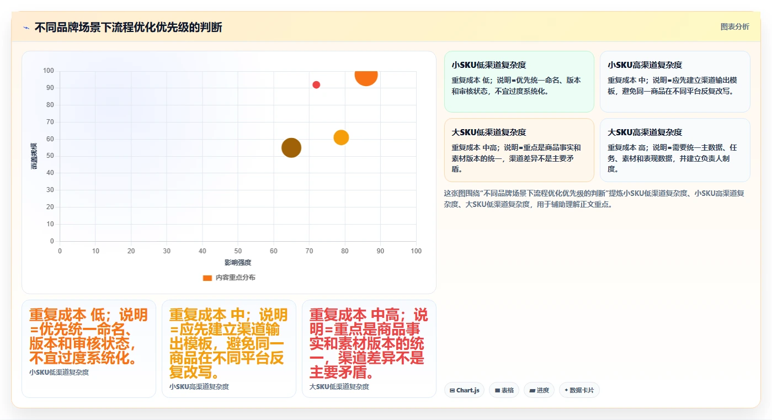Click the 数据卡片 tag

click(x=579, y=390)
